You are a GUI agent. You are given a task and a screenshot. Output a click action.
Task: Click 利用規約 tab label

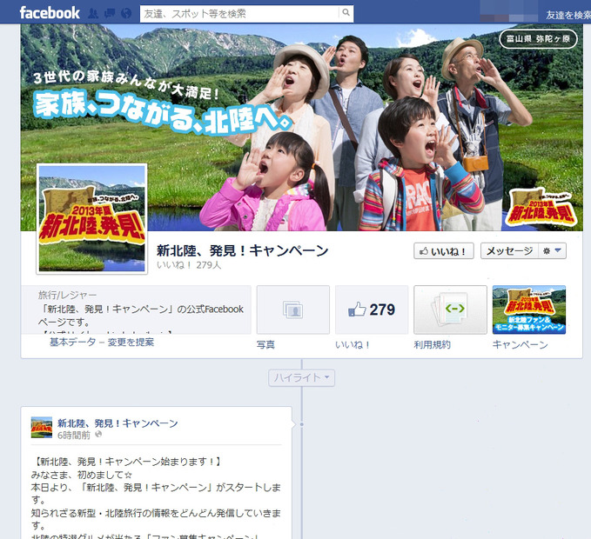click(x=432, y=345)
